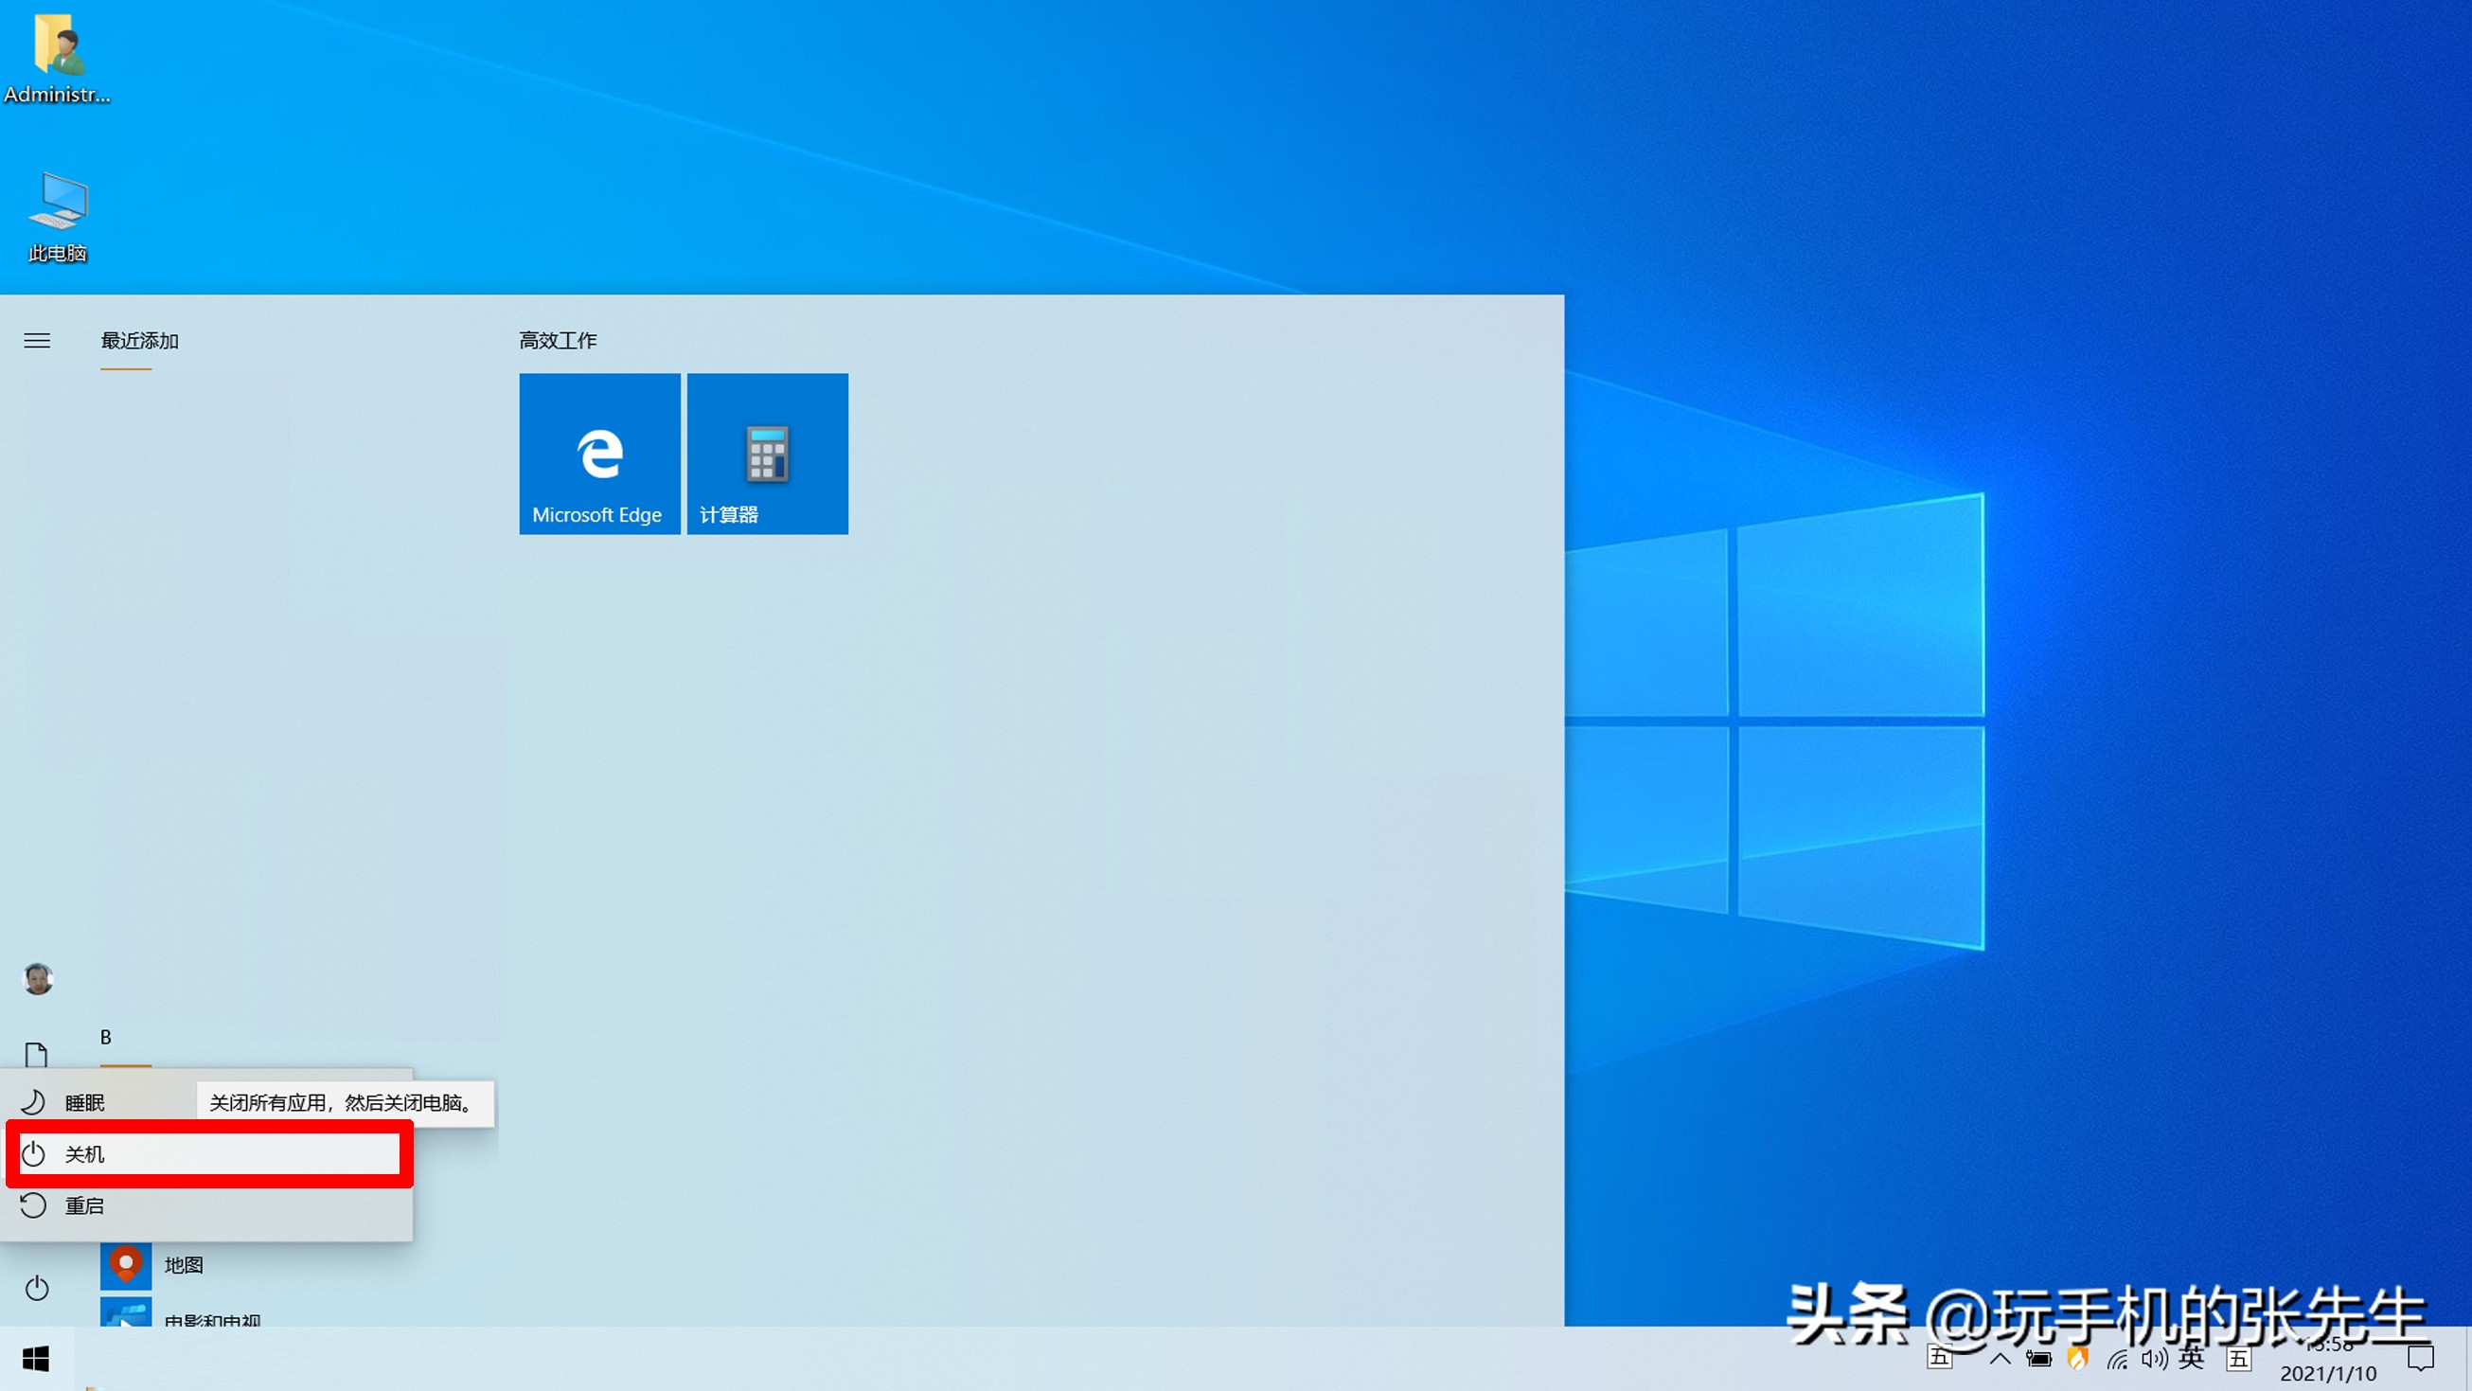Open the 地图 Maps app
Image resolution: width=2472 pixels, height=1391 pixels.
pos(183,1265)
